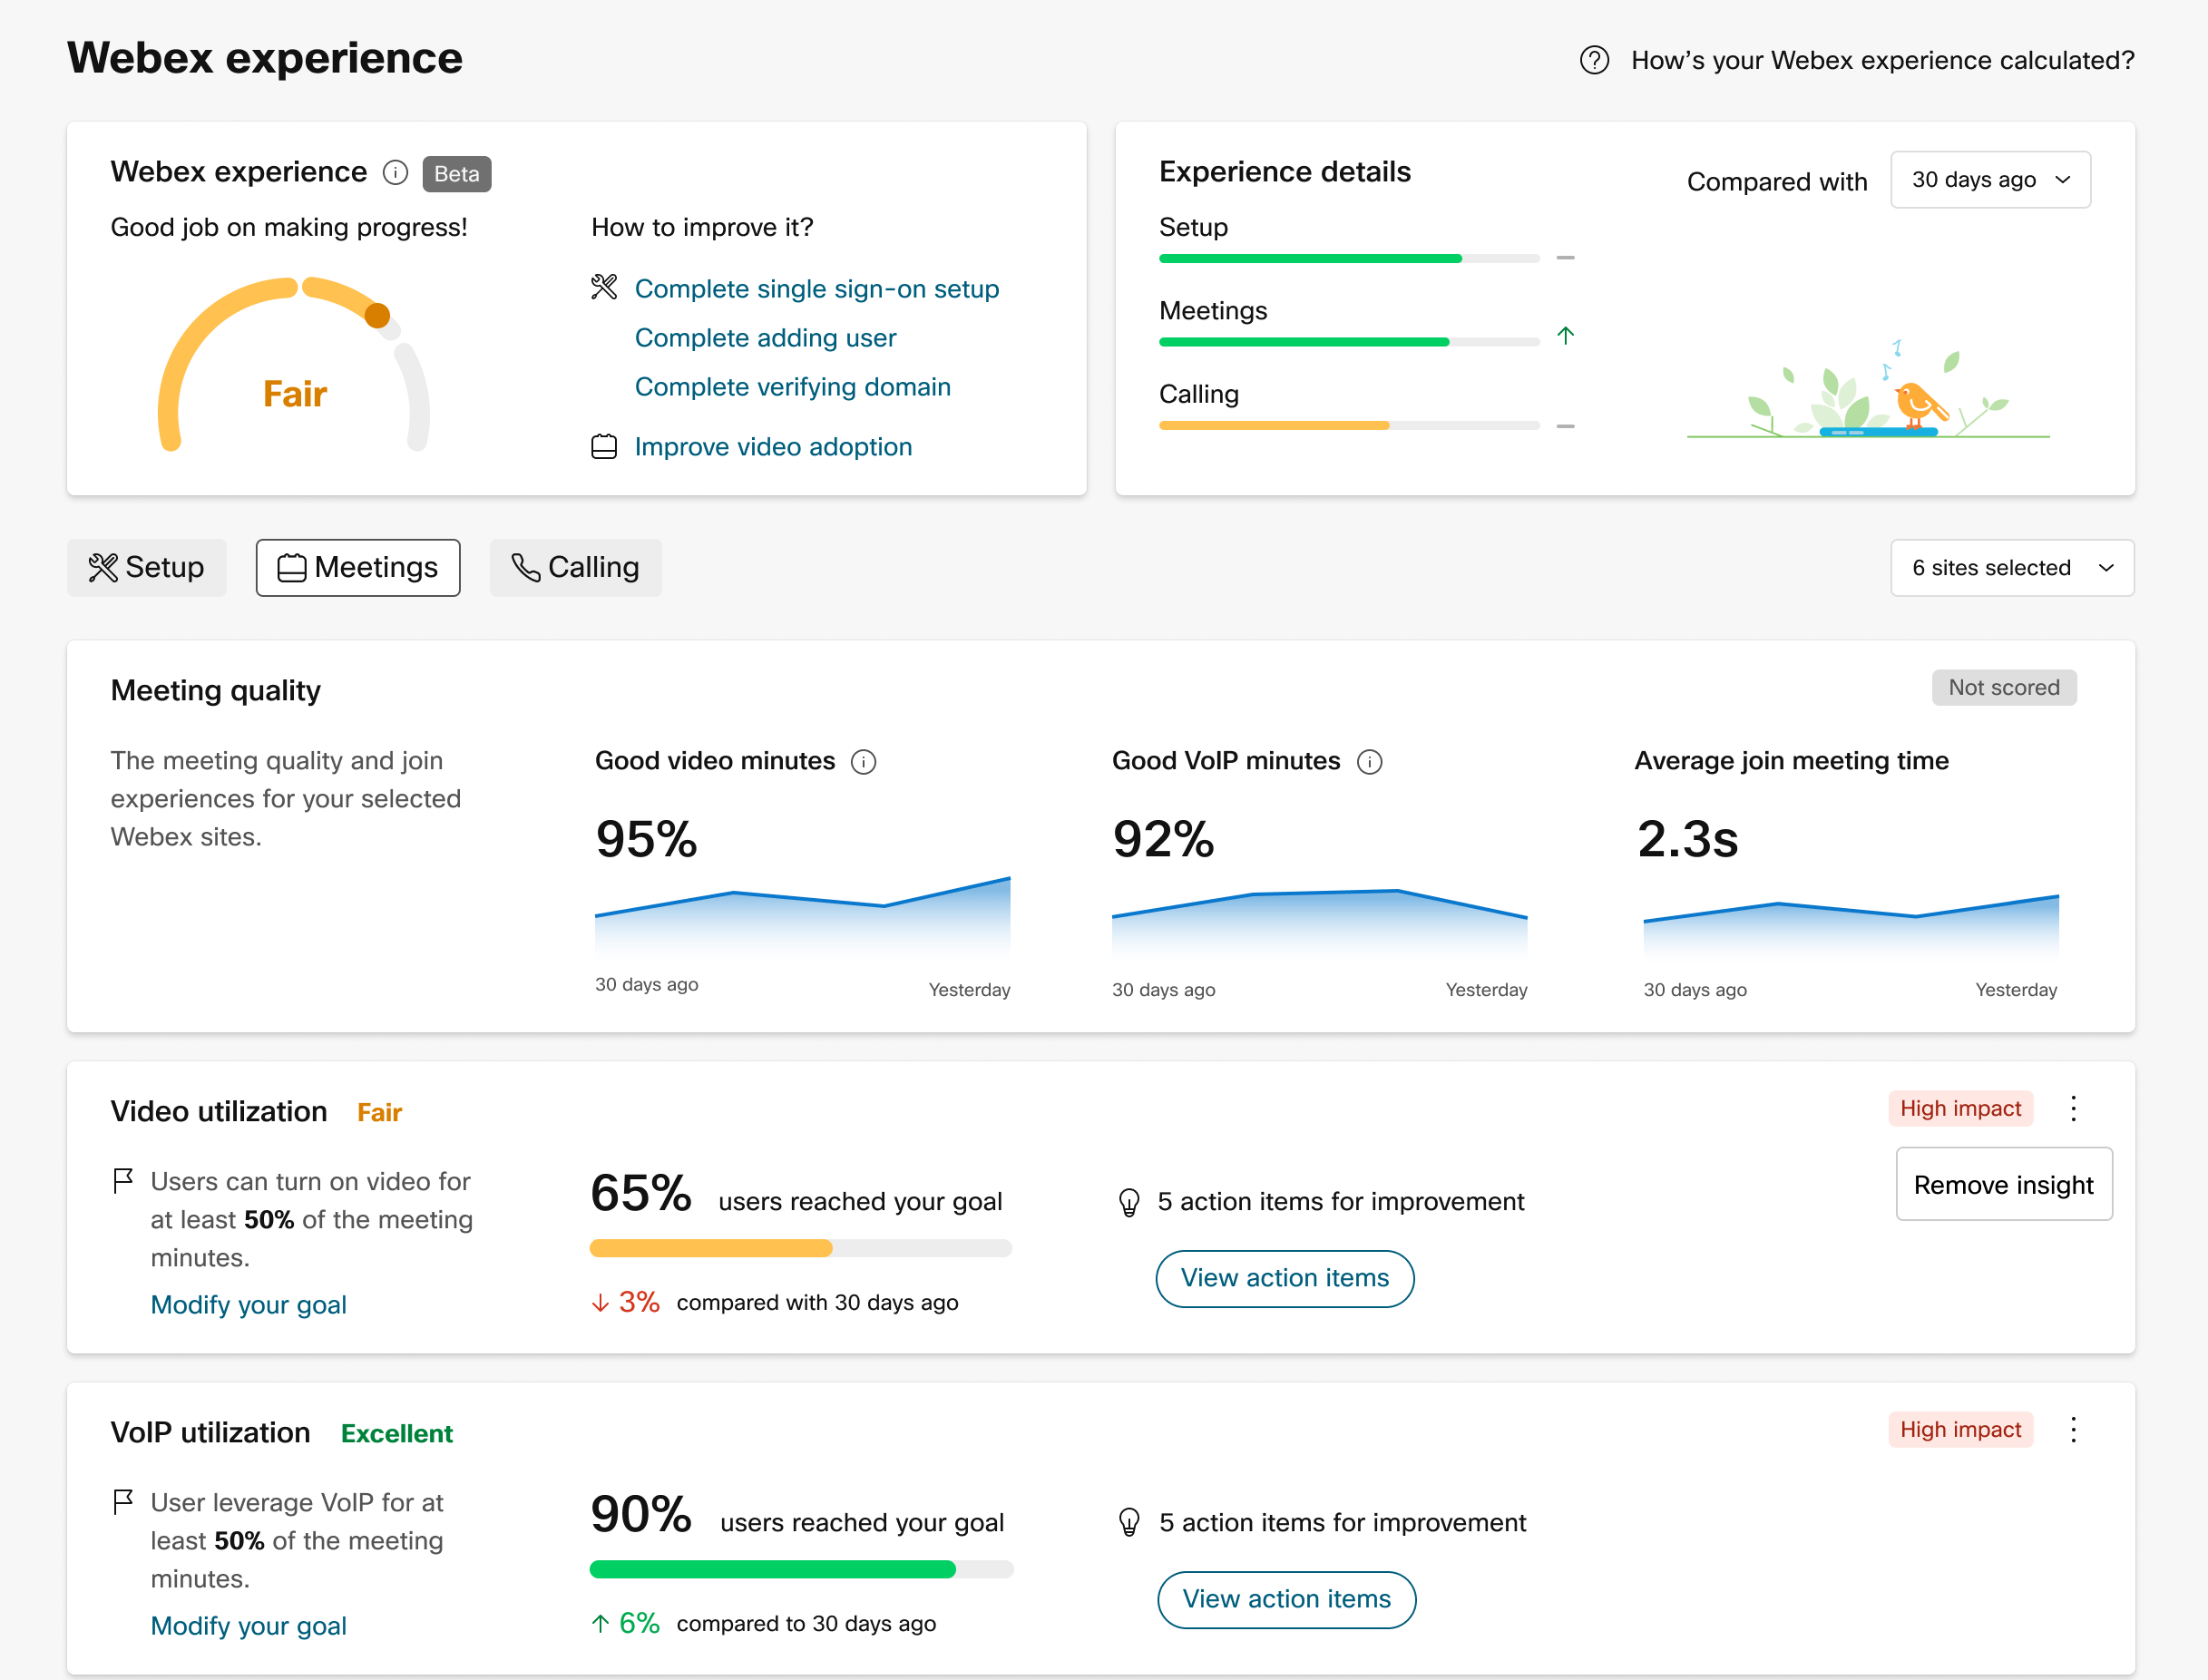This screenshot has height=1680, width=2208.
Task: View action items for Video utilization
Action: tap(1284, 1278)
